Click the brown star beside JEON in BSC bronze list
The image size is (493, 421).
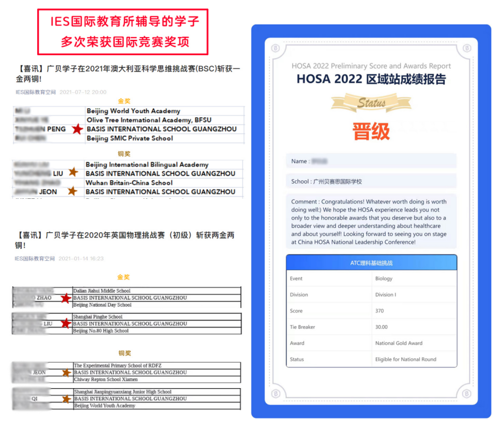(x=72, y=191)
